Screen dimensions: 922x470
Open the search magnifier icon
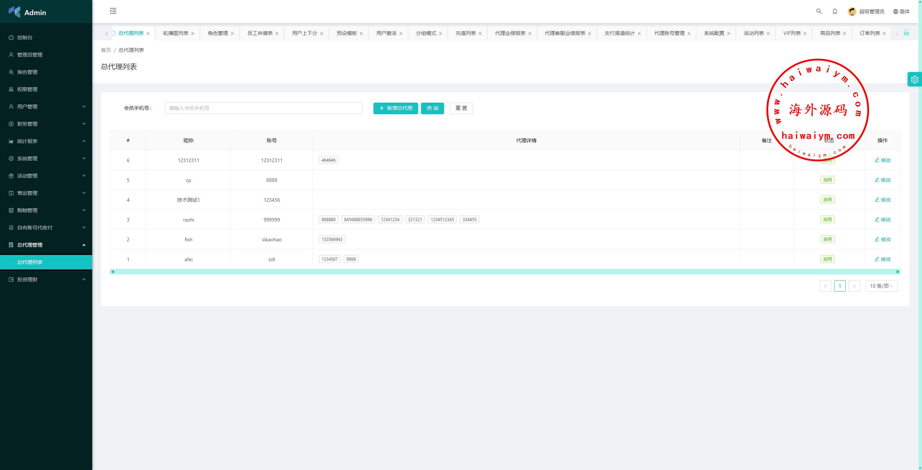[x=819, y=11]
